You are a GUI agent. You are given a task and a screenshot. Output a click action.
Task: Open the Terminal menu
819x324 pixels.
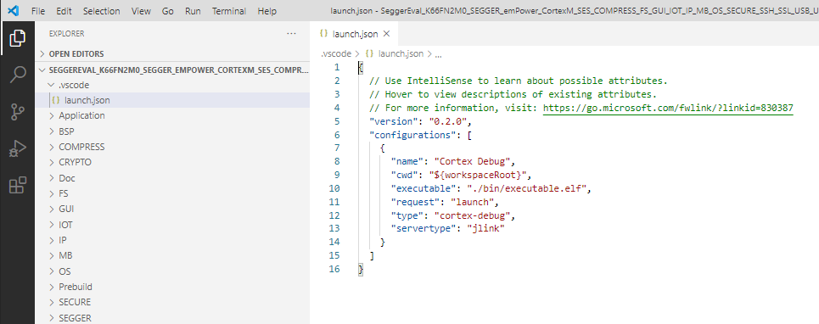pos(229,11)
